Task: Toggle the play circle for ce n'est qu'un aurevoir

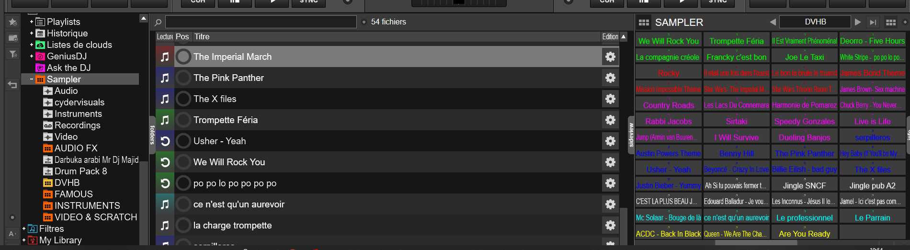Action: tap(183, 204)
